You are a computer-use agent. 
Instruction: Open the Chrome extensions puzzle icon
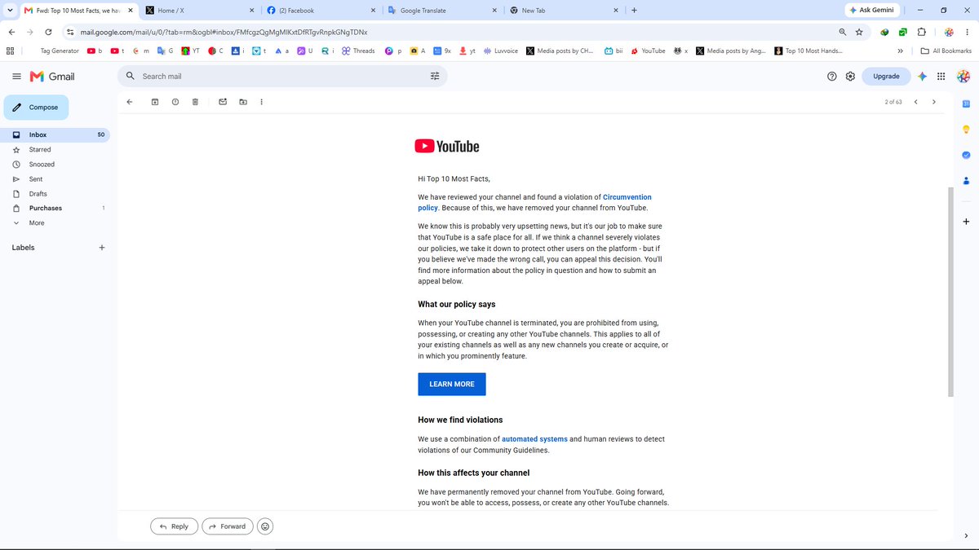click(921, 32)
